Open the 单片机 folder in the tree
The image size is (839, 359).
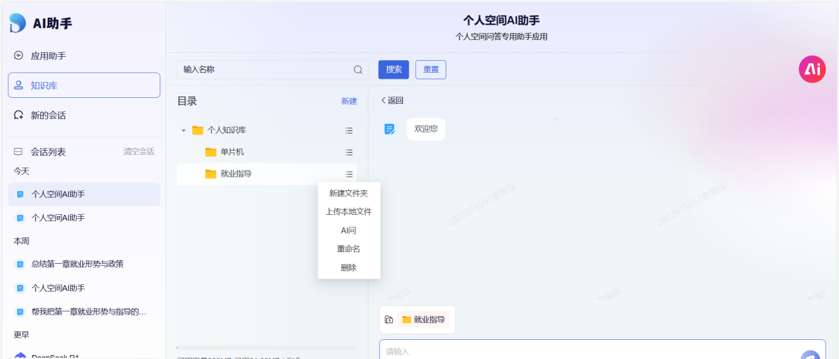(232, 152)
